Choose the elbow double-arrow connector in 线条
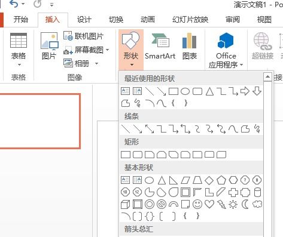This screenshot has height=237, width=283. click(x=185, y=129)
